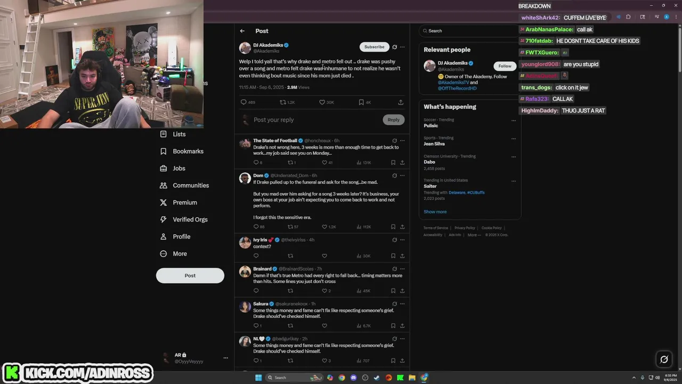Screen dimensions: 682x384
Task: Expand the More sidebar menu
Action: (x=173, y=254)
